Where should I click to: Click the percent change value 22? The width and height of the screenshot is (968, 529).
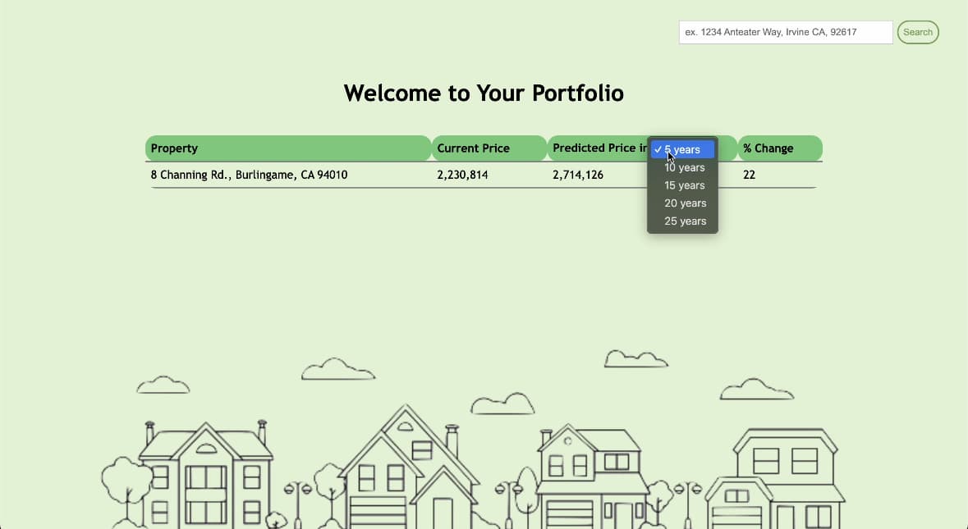(749, 175)
